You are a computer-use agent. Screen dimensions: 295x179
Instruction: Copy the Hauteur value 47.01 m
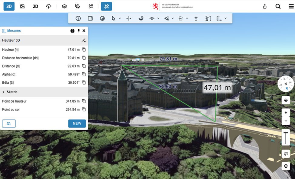[x=84, y=50]
